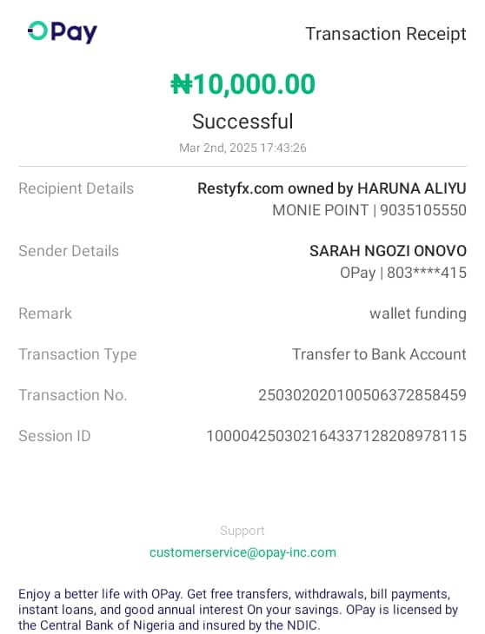This screenshot has width=485, height=634.
Task: Click the Session ID number value
Action: point(336,436)
